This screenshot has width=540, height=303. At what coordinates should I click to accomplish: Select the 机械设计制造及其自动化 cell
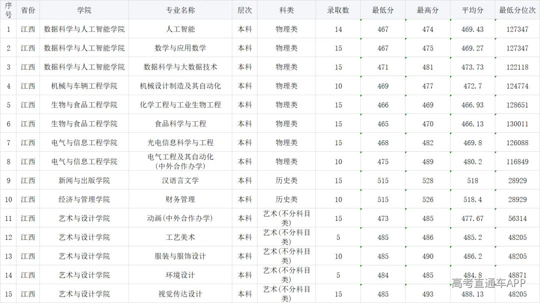[x=180, y=86]
